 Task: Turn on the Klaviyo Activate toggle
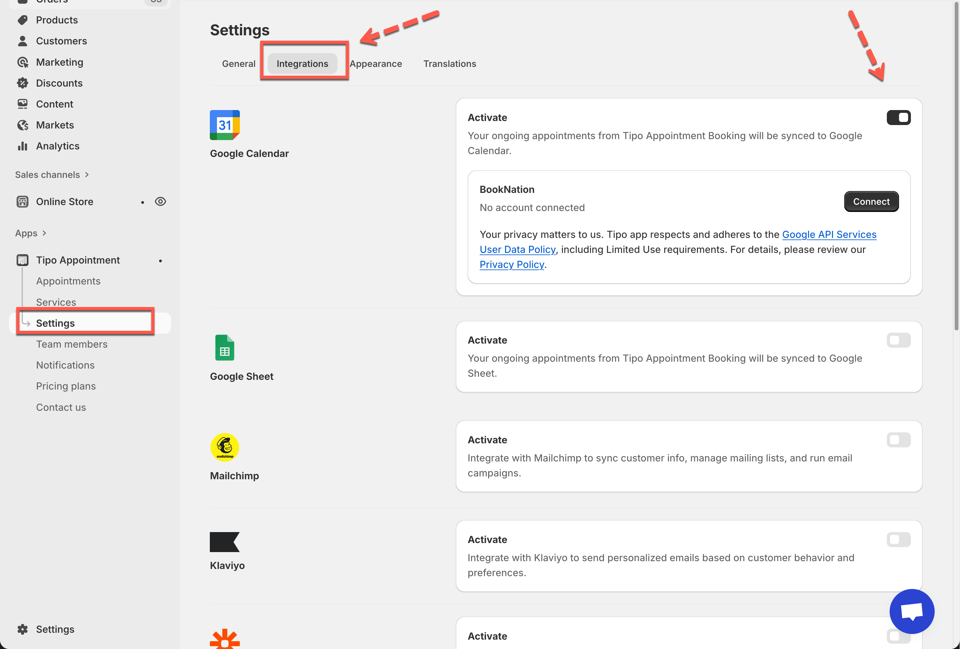pos(898,540)
